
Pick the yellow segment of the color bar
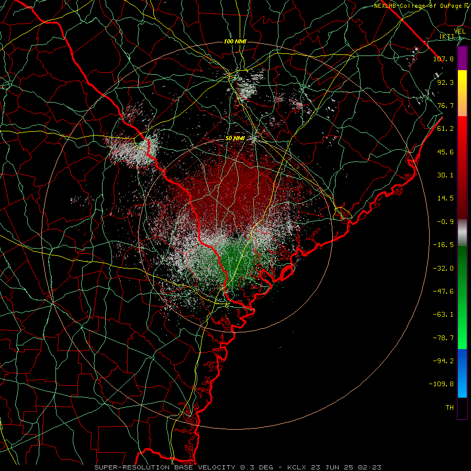[462, 80]
